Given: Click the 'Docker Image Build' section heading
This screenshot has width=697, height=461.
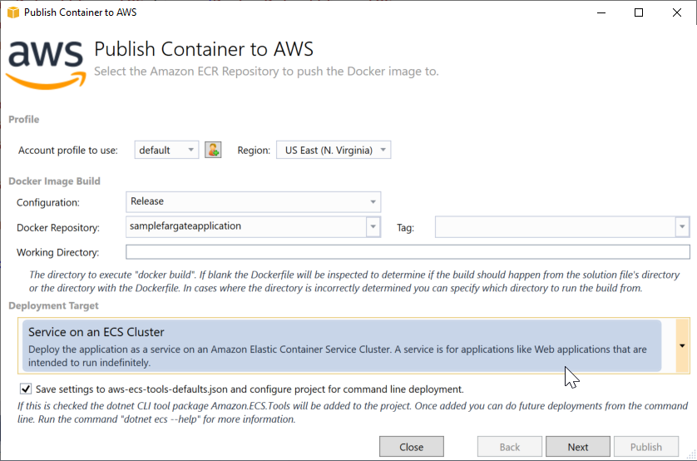Looking at the screenshot, I should [54, 181].
